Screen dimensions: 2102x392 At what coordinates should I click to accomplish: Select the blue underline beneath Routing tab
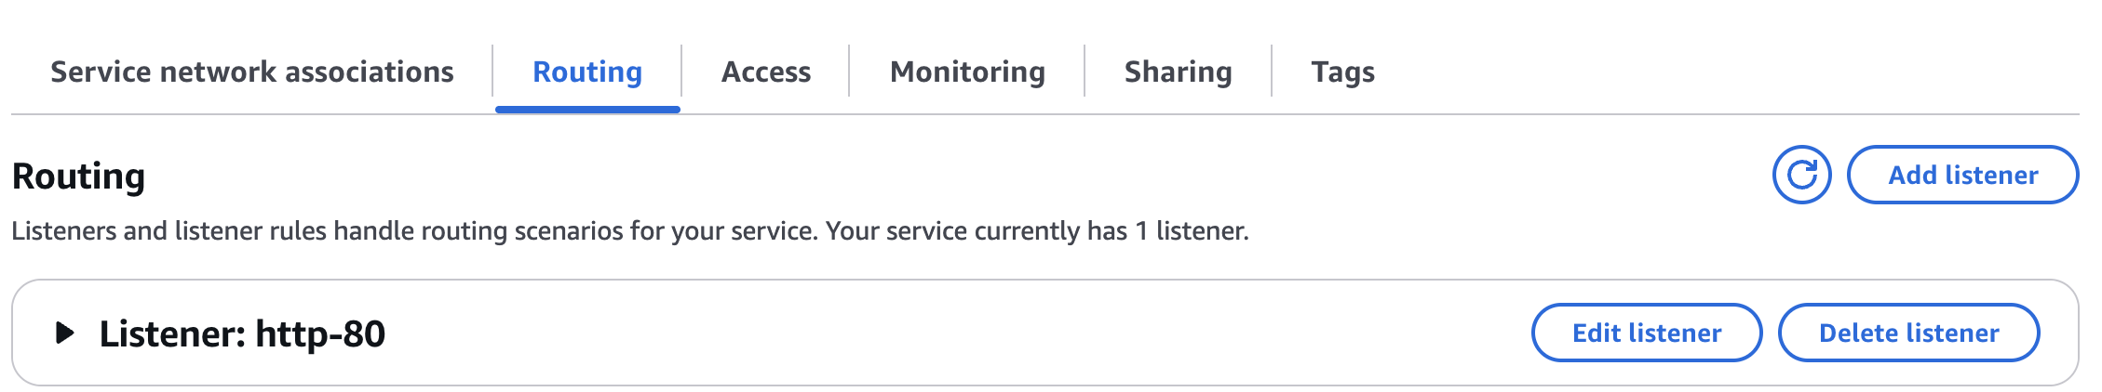point(587,110)
